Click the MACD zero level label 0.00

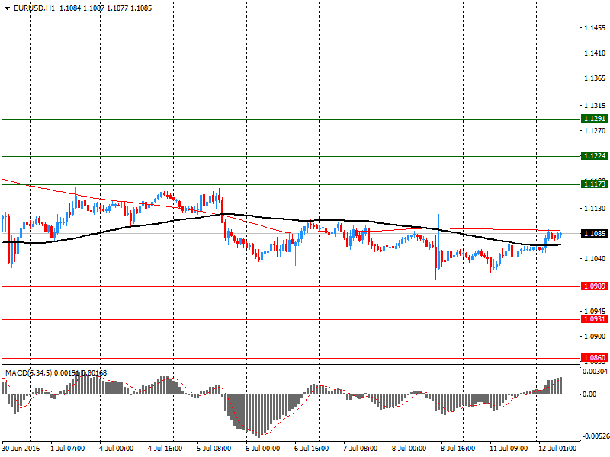pyautogui.click(x=589, y=395)
